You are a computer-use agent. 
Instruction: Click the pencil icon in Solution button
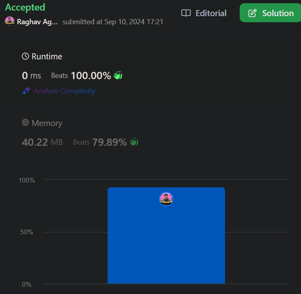(252, 13)
